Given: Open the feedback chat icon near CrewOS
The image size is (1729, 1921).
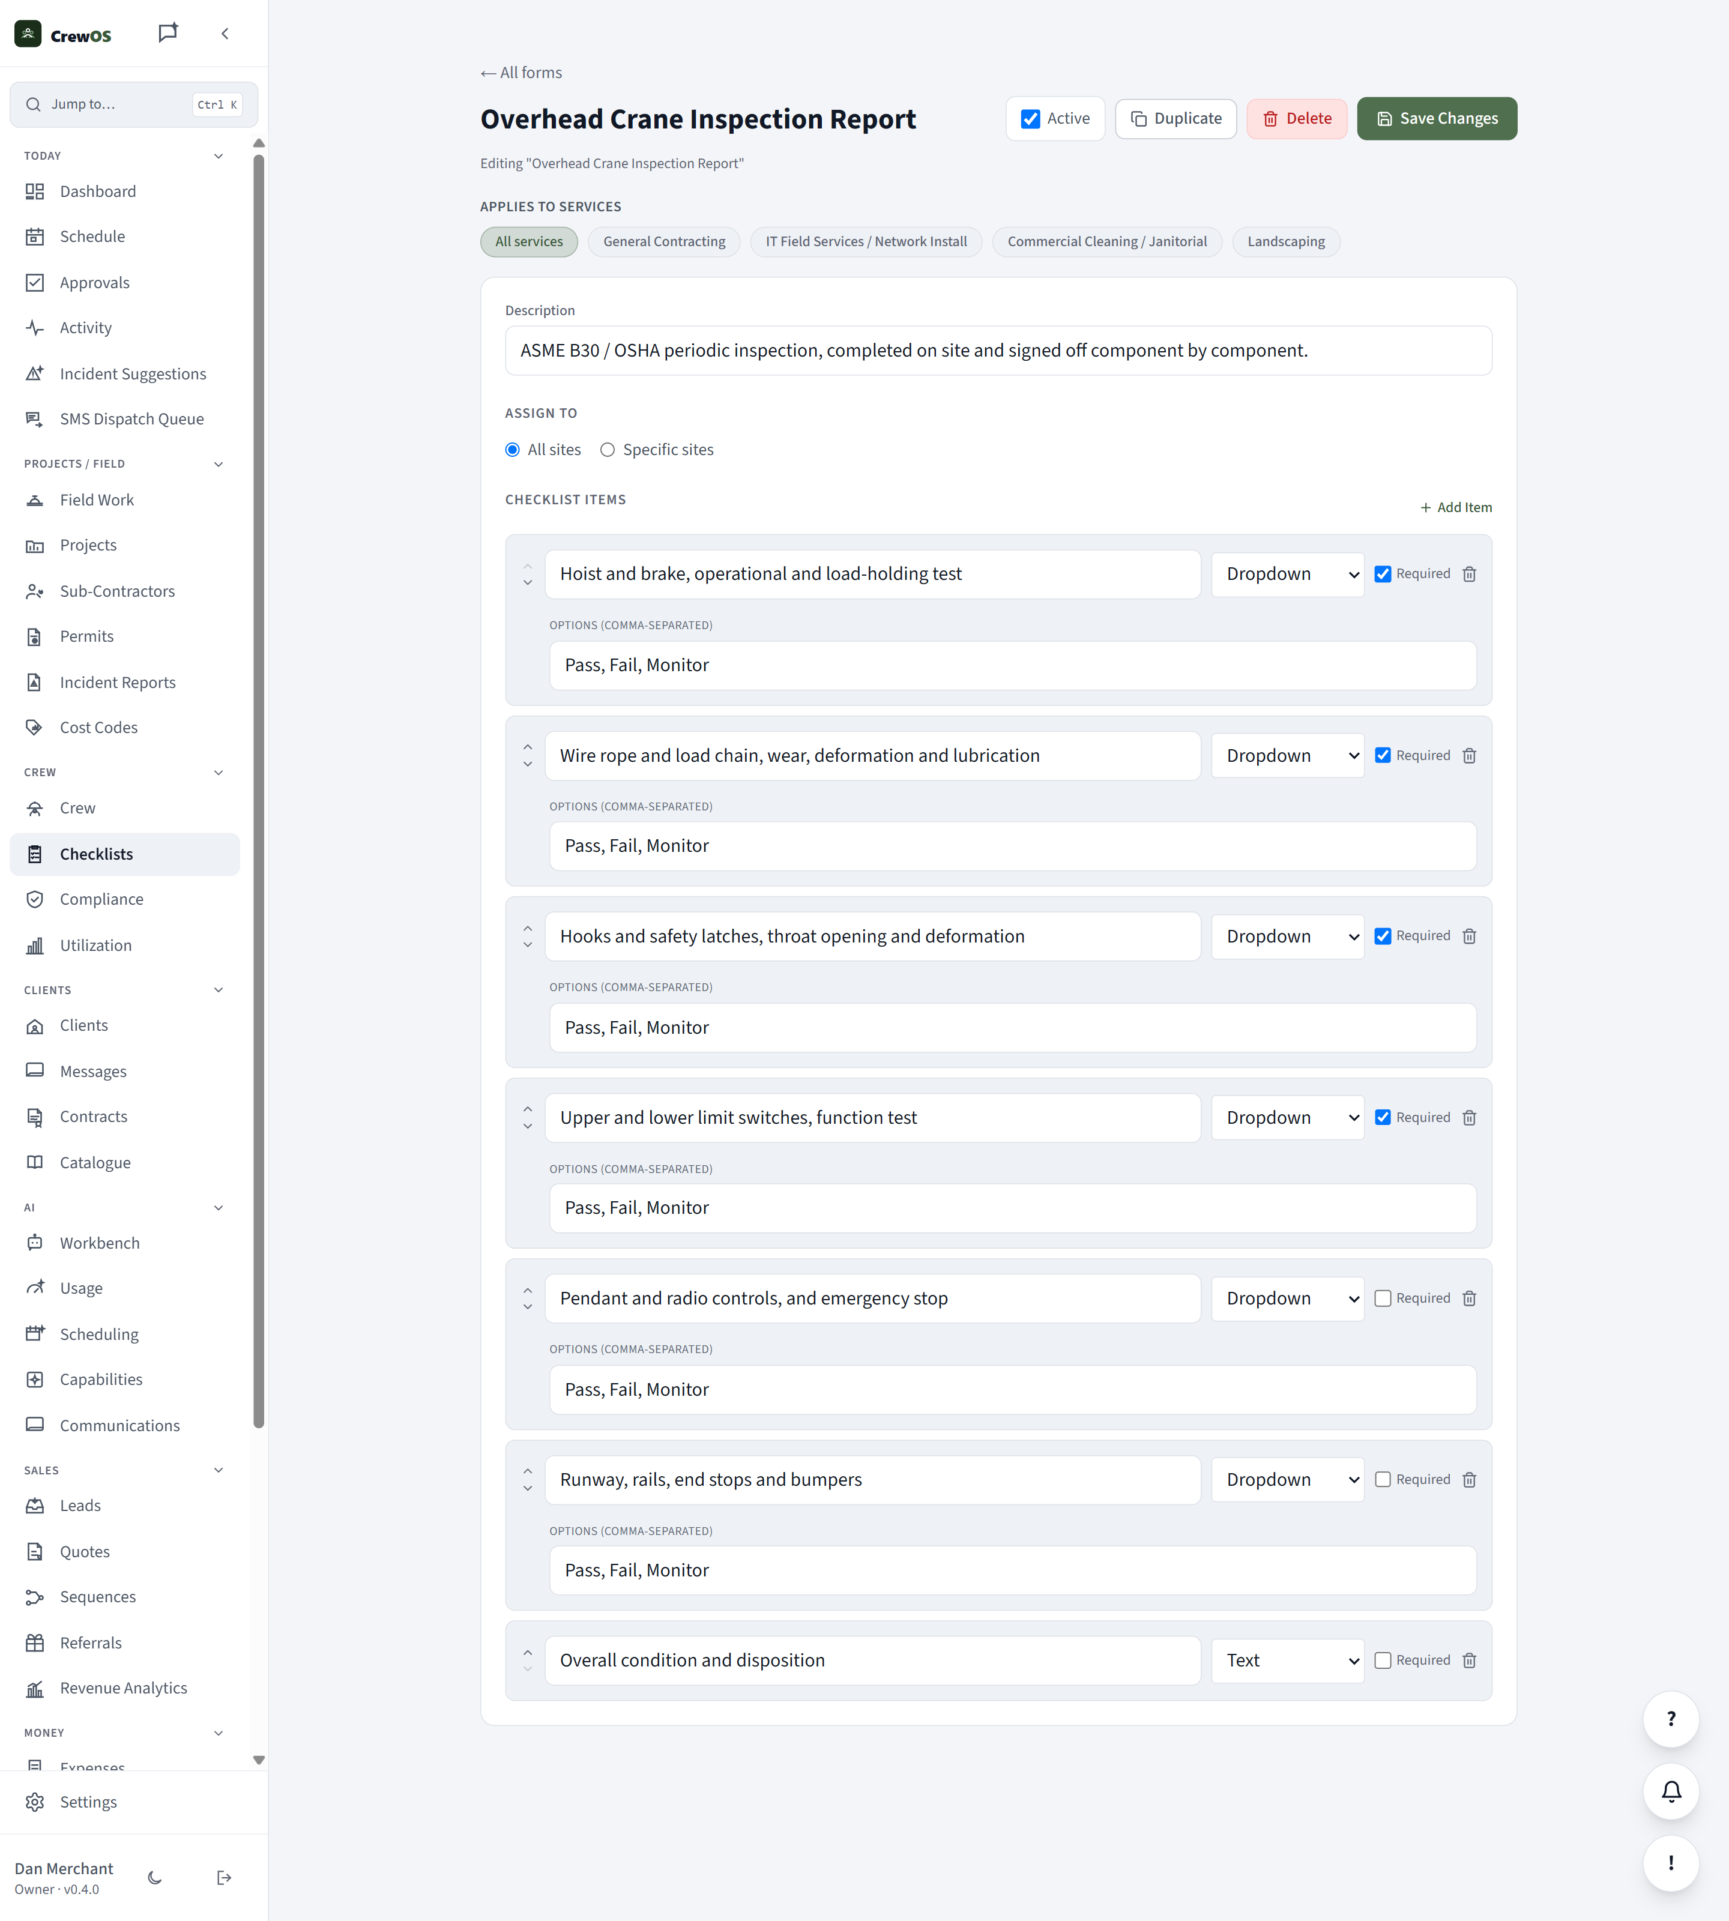Looking at the screenshot, I should 168,33.
